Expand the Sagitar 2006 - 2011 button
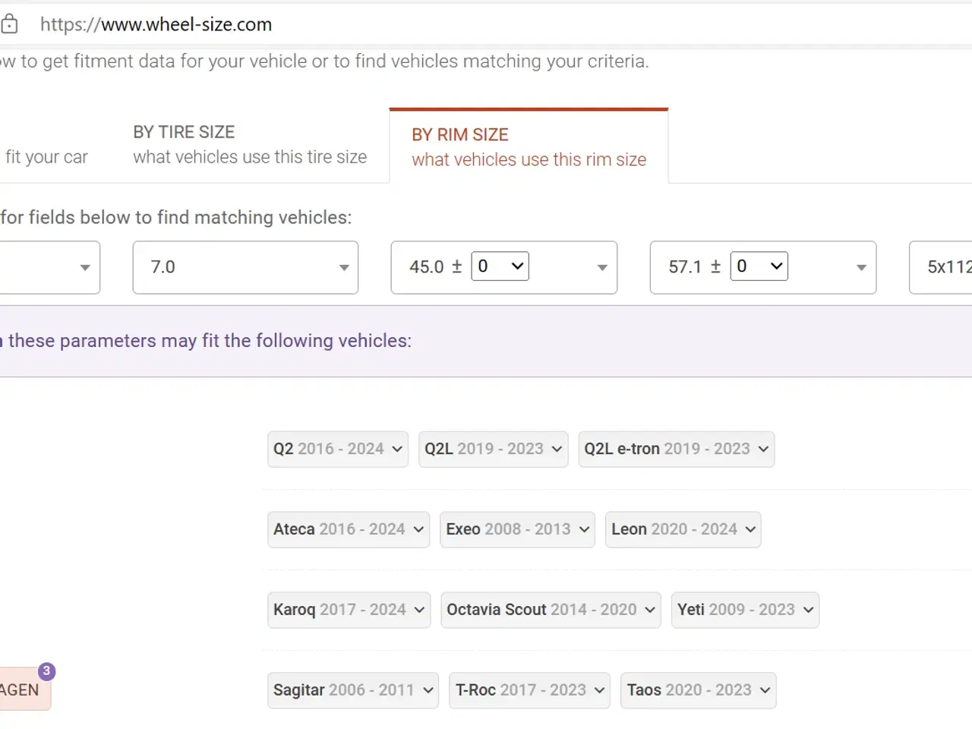972x729 pixels. pyautogui.click(x=353, y=690)
